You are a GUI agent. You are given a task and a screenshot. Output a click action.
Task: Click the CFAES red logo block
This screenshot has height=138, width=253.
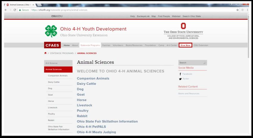click(x=52, y=45)
